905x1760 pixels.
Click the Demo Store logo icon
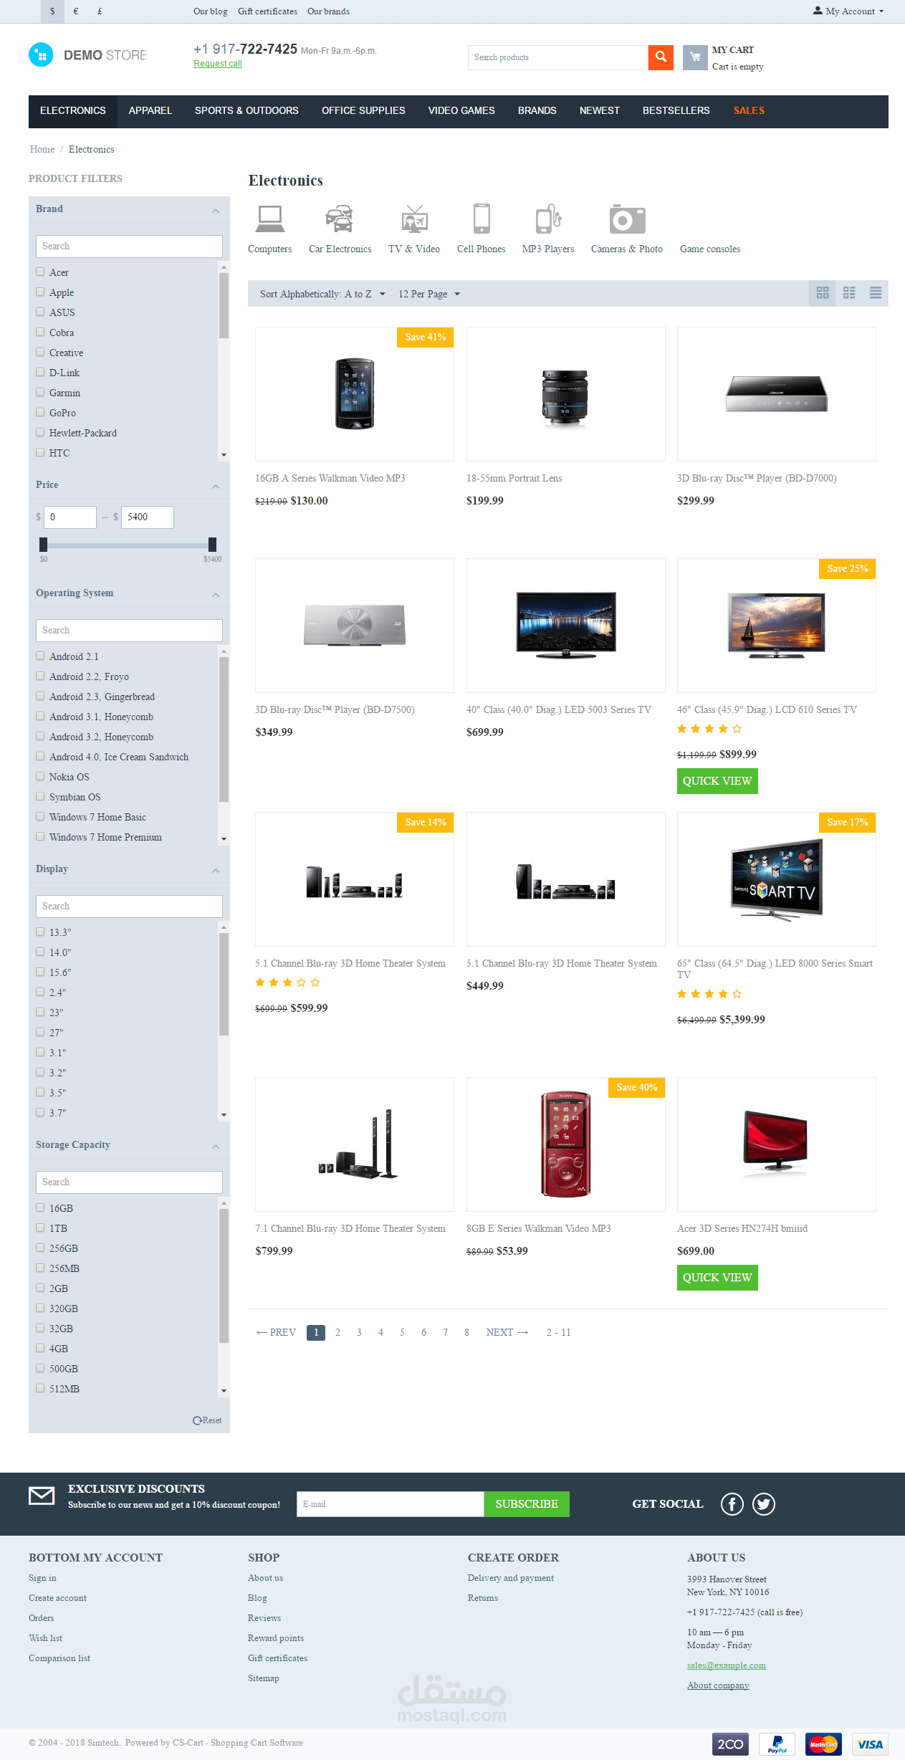(x=41, y=55)
